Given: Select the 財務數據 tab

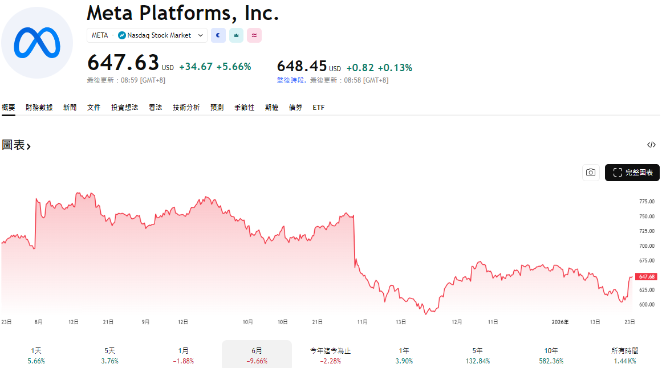Looking at the screenshot, I should (x=38, y=107).
